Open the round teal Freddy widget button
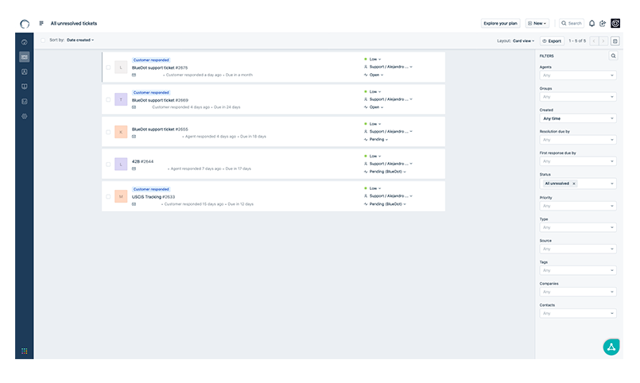This screenshot has height=383, width=640. click(x=611, y=347)
